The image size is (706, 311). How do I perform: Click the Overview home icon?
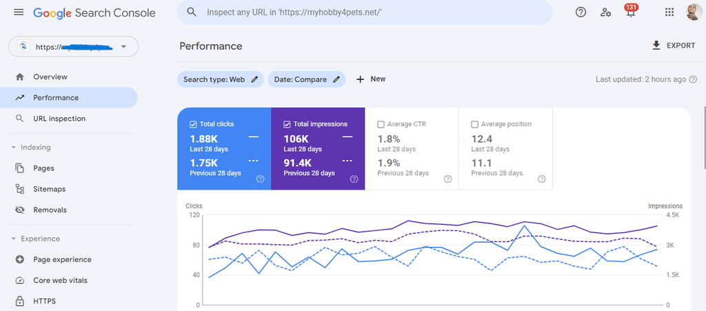pos(19,77)
